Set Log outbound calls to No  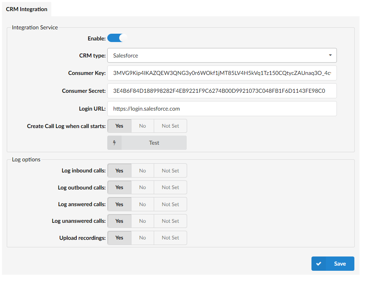142,188
